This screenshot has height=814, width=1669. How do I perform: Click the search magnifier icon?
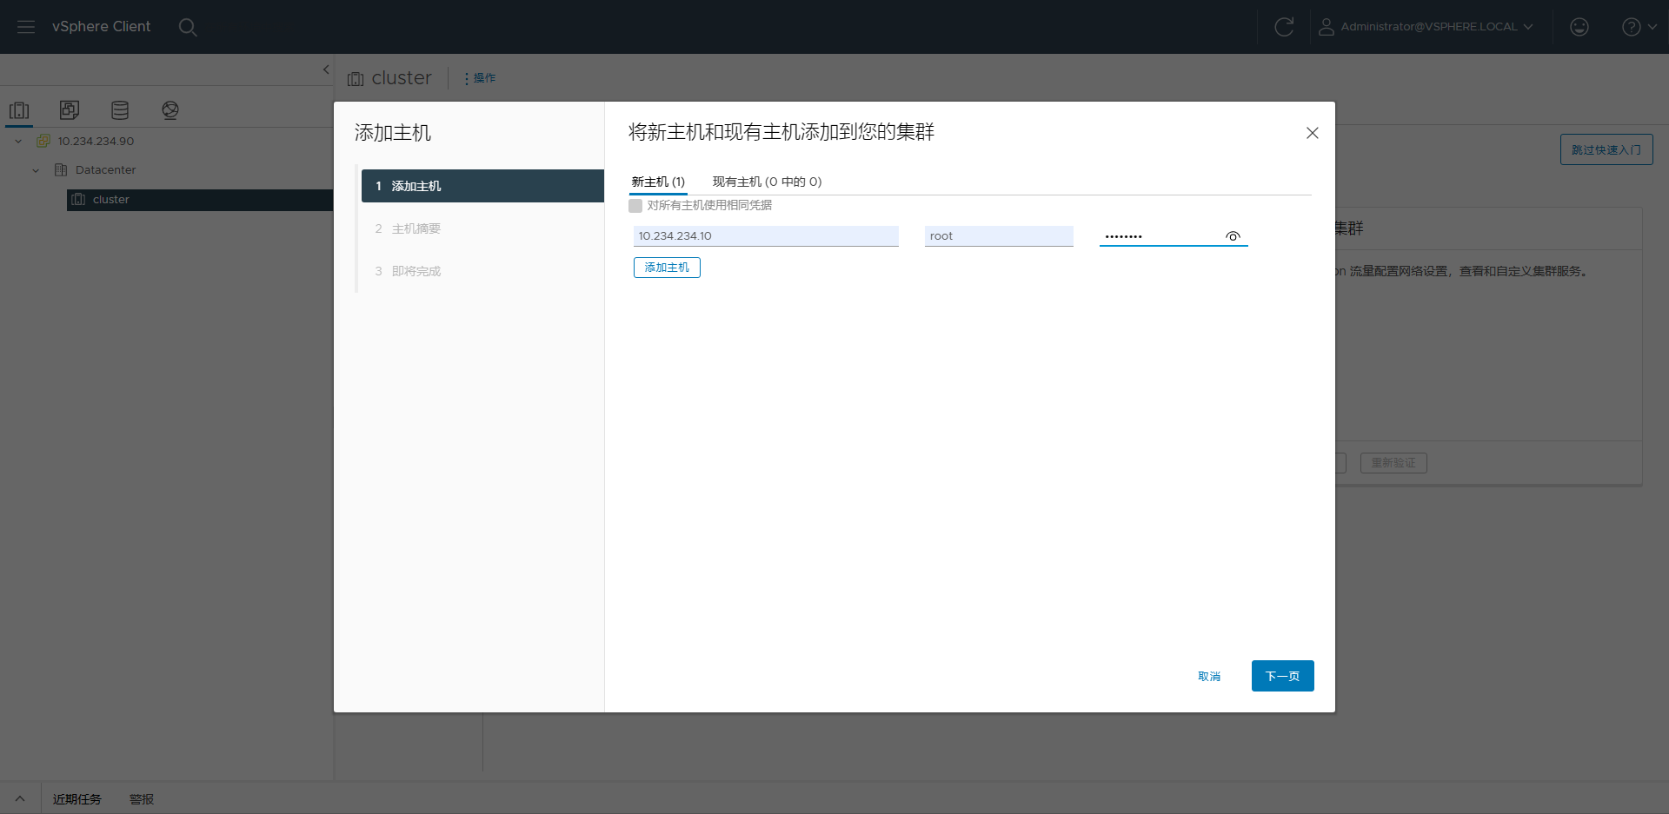tap(188, 27)
